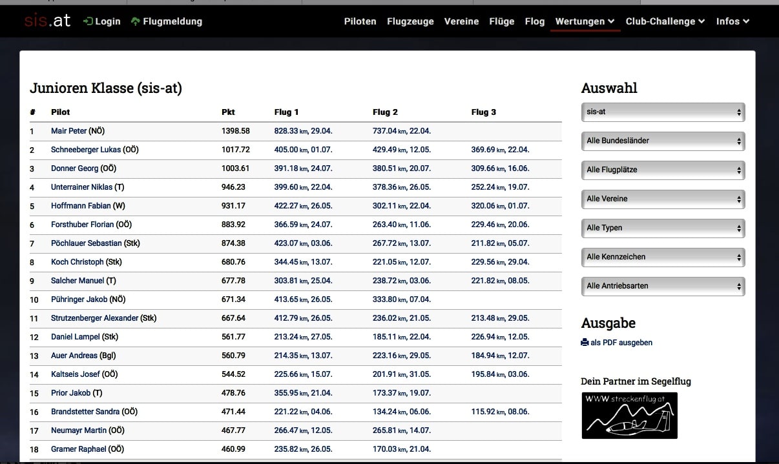Screen dimensions: 779x464
Task: Open the Flugzeuge menu item
Action: [410, 21]
